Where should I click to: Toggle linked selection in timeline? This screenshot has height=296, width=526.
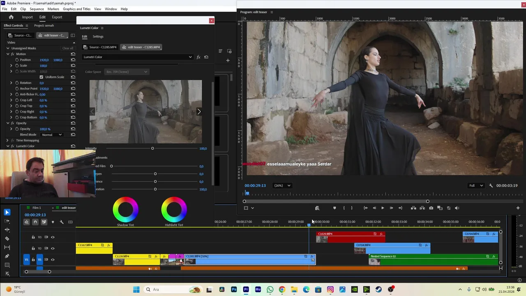click(x=44, y=222)
